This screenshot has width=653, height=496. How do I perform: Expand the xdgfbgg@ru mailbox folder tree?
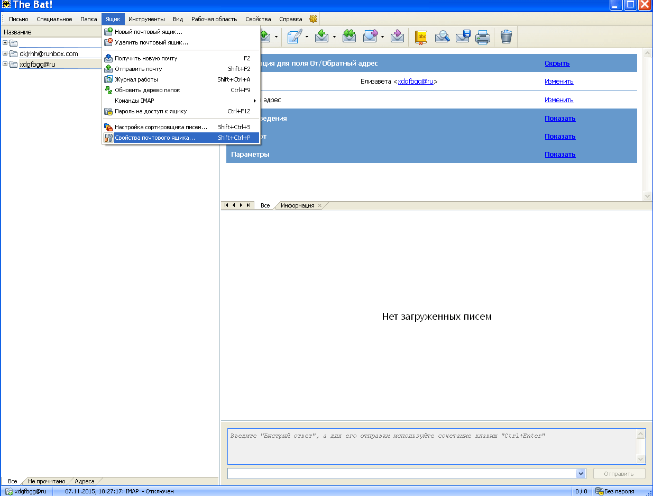(x=5, y=64)
